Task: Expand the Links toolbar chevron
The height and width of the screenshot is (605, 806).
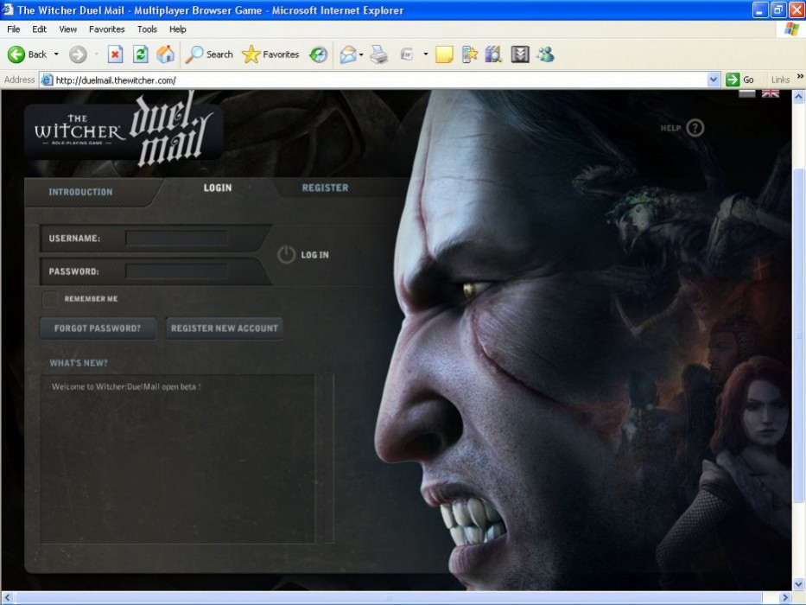Action: [800, 77]
